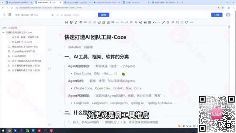The height and width of the screenshot is (133, 236).
Task: Open a new browser tab
Action: point(182,3)
